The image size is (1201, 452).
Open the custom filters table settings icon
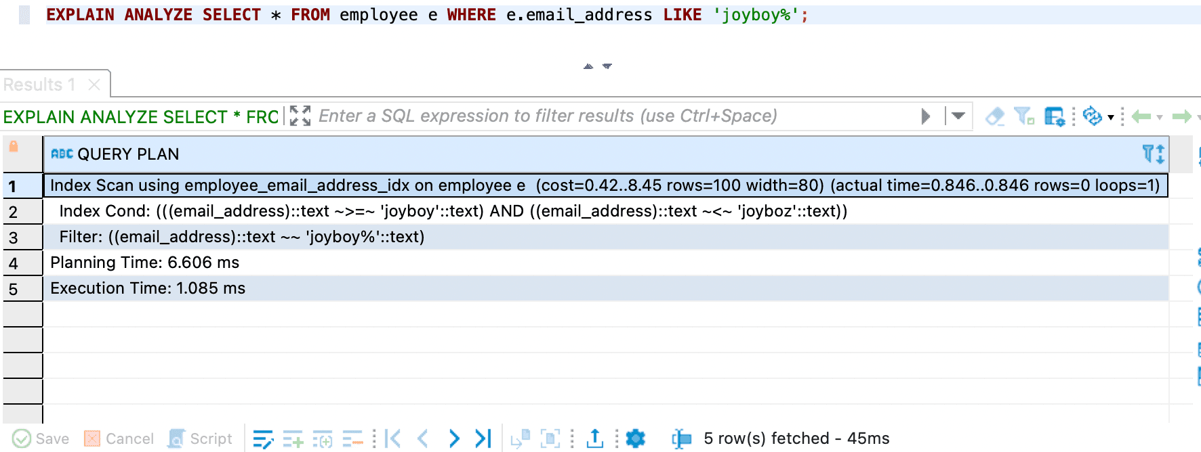(1055, 116)
